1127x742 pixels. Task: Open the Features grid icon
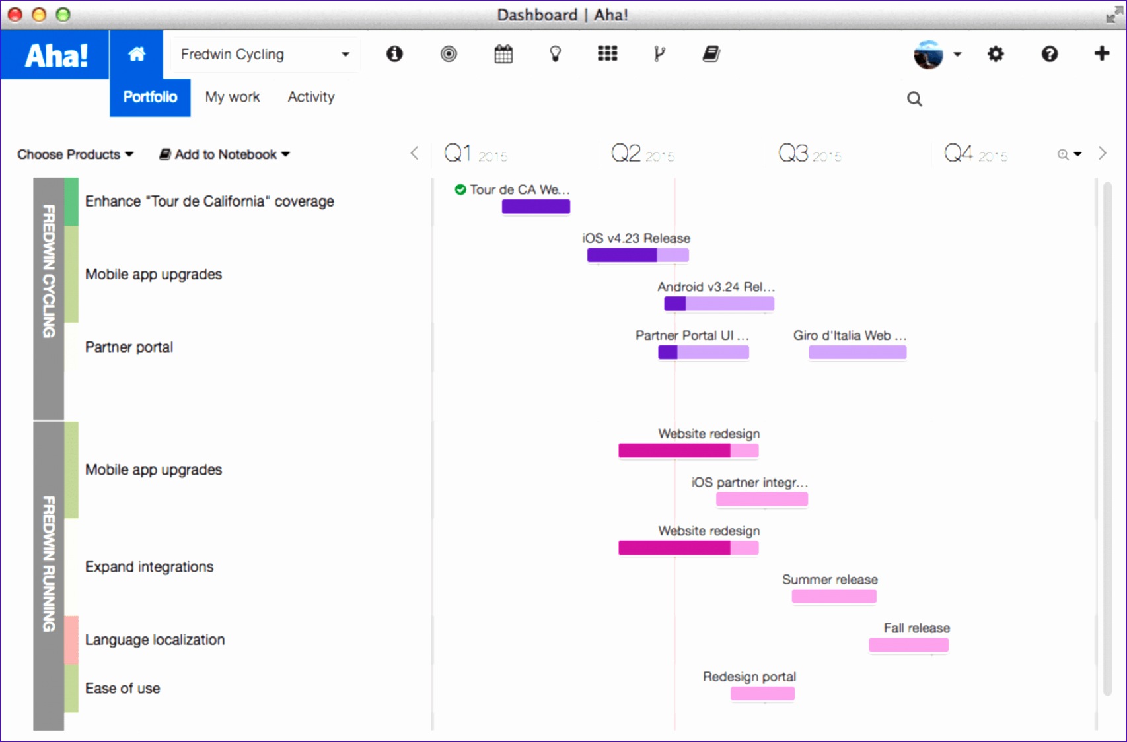(607, 54)
